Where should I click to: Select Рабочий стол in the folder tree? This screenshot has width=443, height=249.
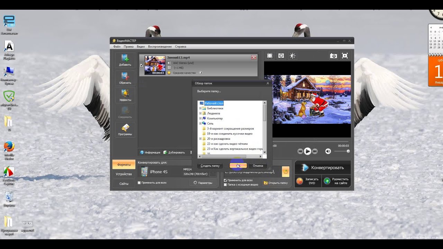pyautogui.click(x=214, y=103)
